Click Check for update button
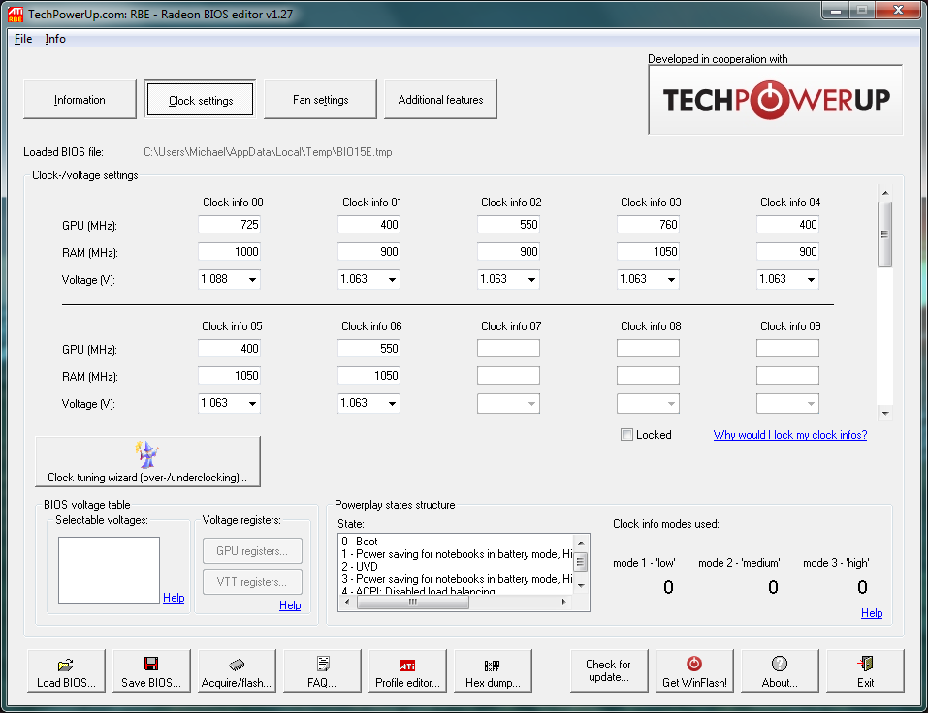Screen dimensions: 928x713 click(608, 670)
